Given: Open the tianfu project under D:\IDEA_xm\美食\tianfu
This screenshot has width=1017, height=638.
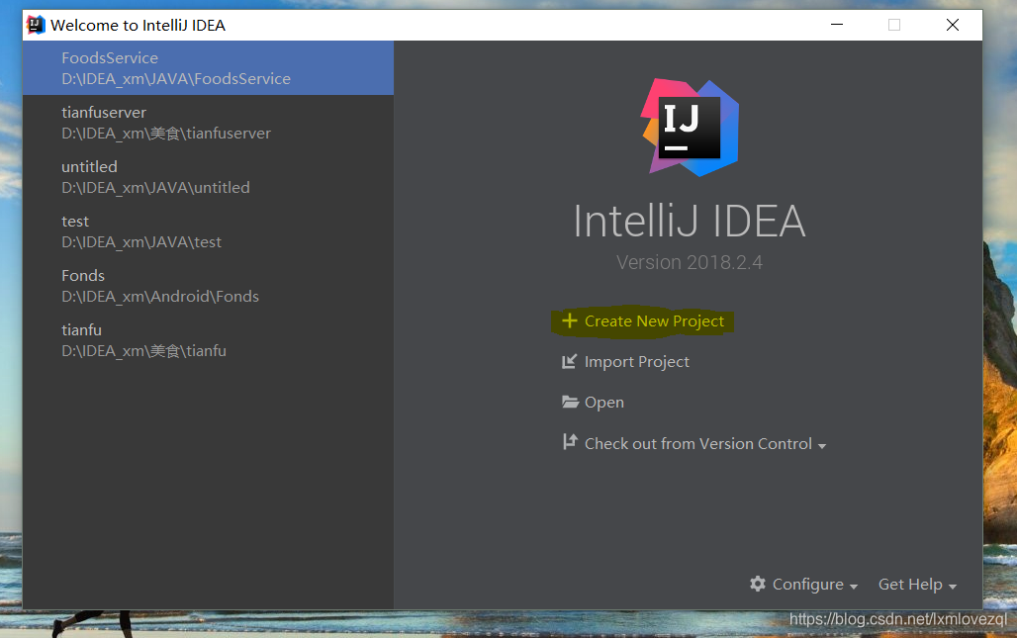Looking at the screenshot, I should click(208, 340).
